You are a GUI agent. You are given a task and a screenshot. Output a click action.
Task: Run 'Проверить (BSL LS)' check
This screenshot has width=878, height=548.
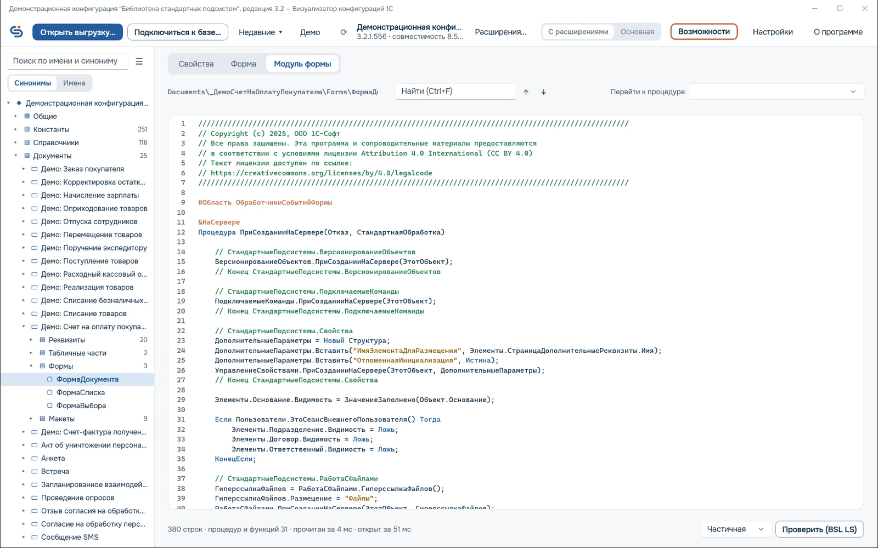819,529
